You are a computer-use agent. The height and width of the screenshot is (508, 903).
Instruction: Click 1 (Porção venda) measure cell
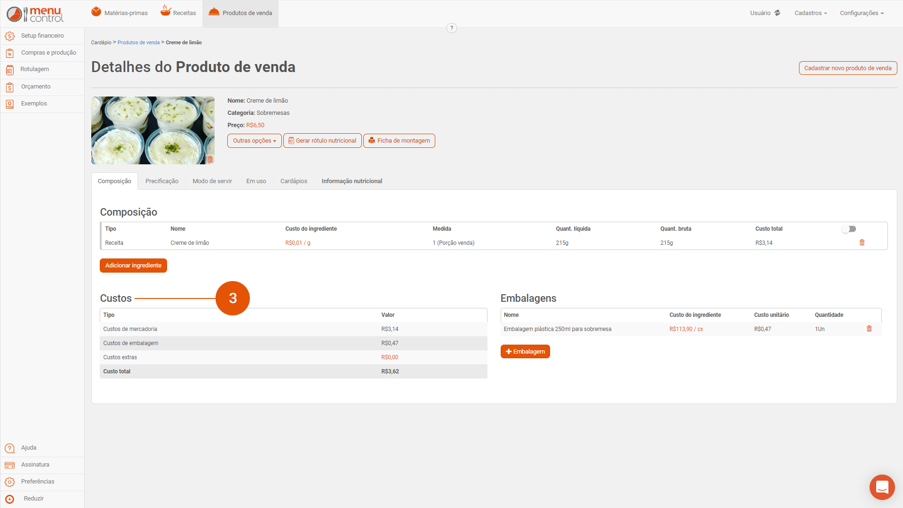454,243
